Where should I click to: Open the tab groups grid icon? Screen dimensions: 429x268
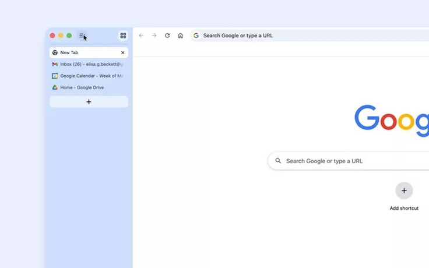click(123, 36)
